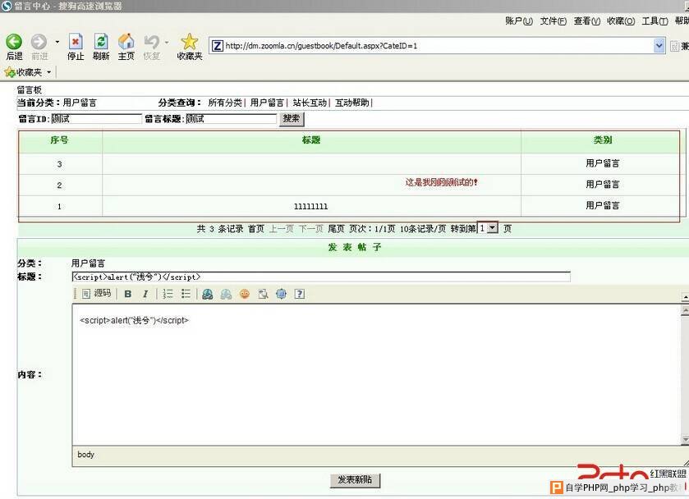Click the 标题 column header
This screenshot has height=499, width=689.
click(x=311, y=140)
